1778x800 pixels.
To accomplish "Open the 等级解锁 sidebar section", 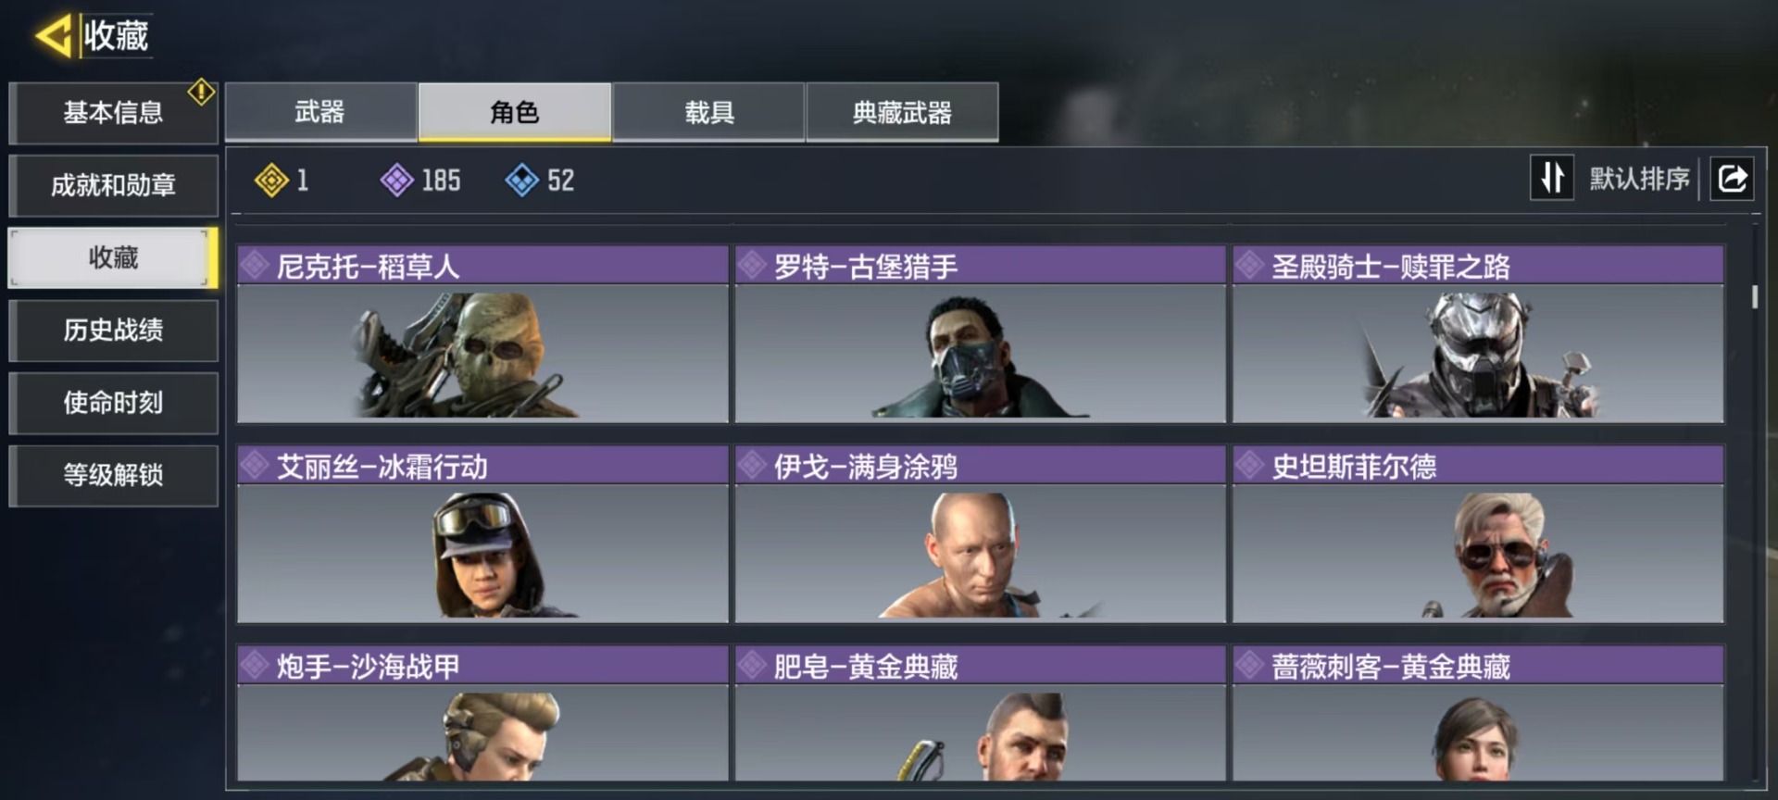I will click(x=113, y=475).
